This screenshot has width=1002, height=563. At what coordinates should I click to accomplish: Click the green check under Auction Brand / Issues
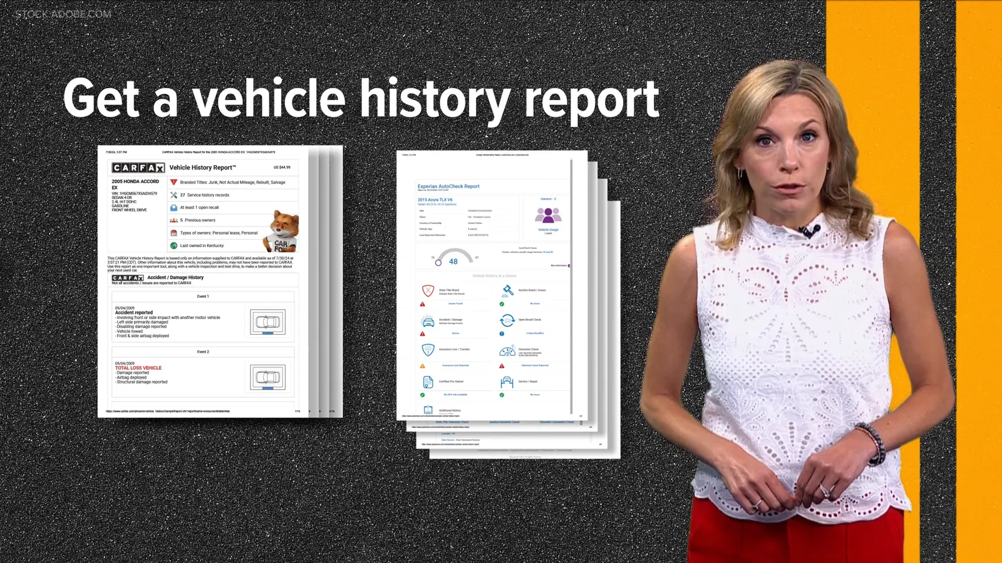pos(502,304)
